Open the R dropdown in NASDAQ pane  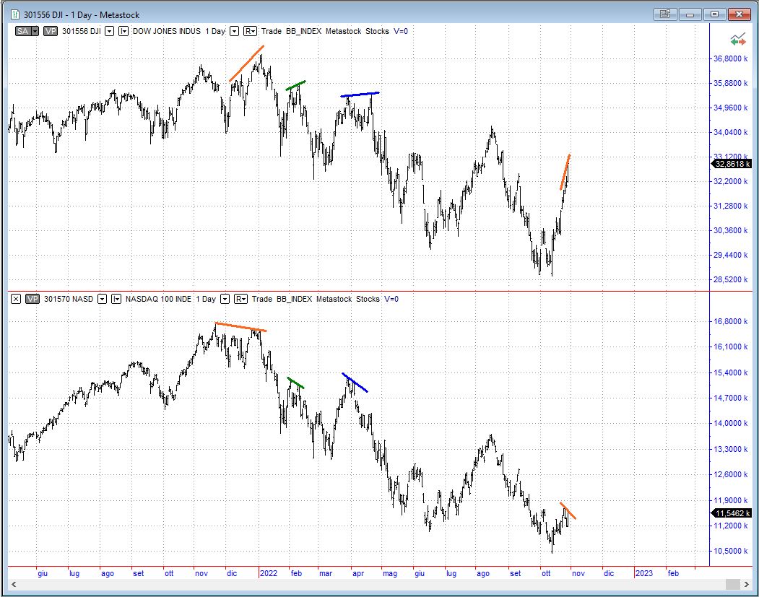click(240, 299)
